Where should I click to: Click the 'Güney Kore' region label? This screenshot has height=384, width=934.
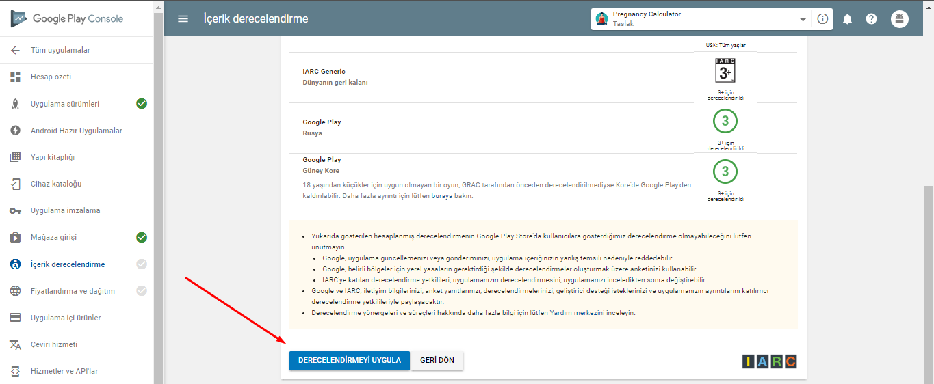pyautogui.click(x=321, y=171)
